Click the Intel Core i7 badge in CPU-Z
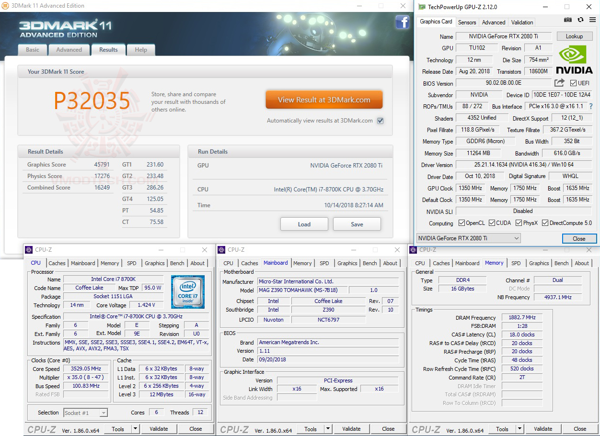Image resolution: width=600 pixels, height=436 pixels. point(187,292)
